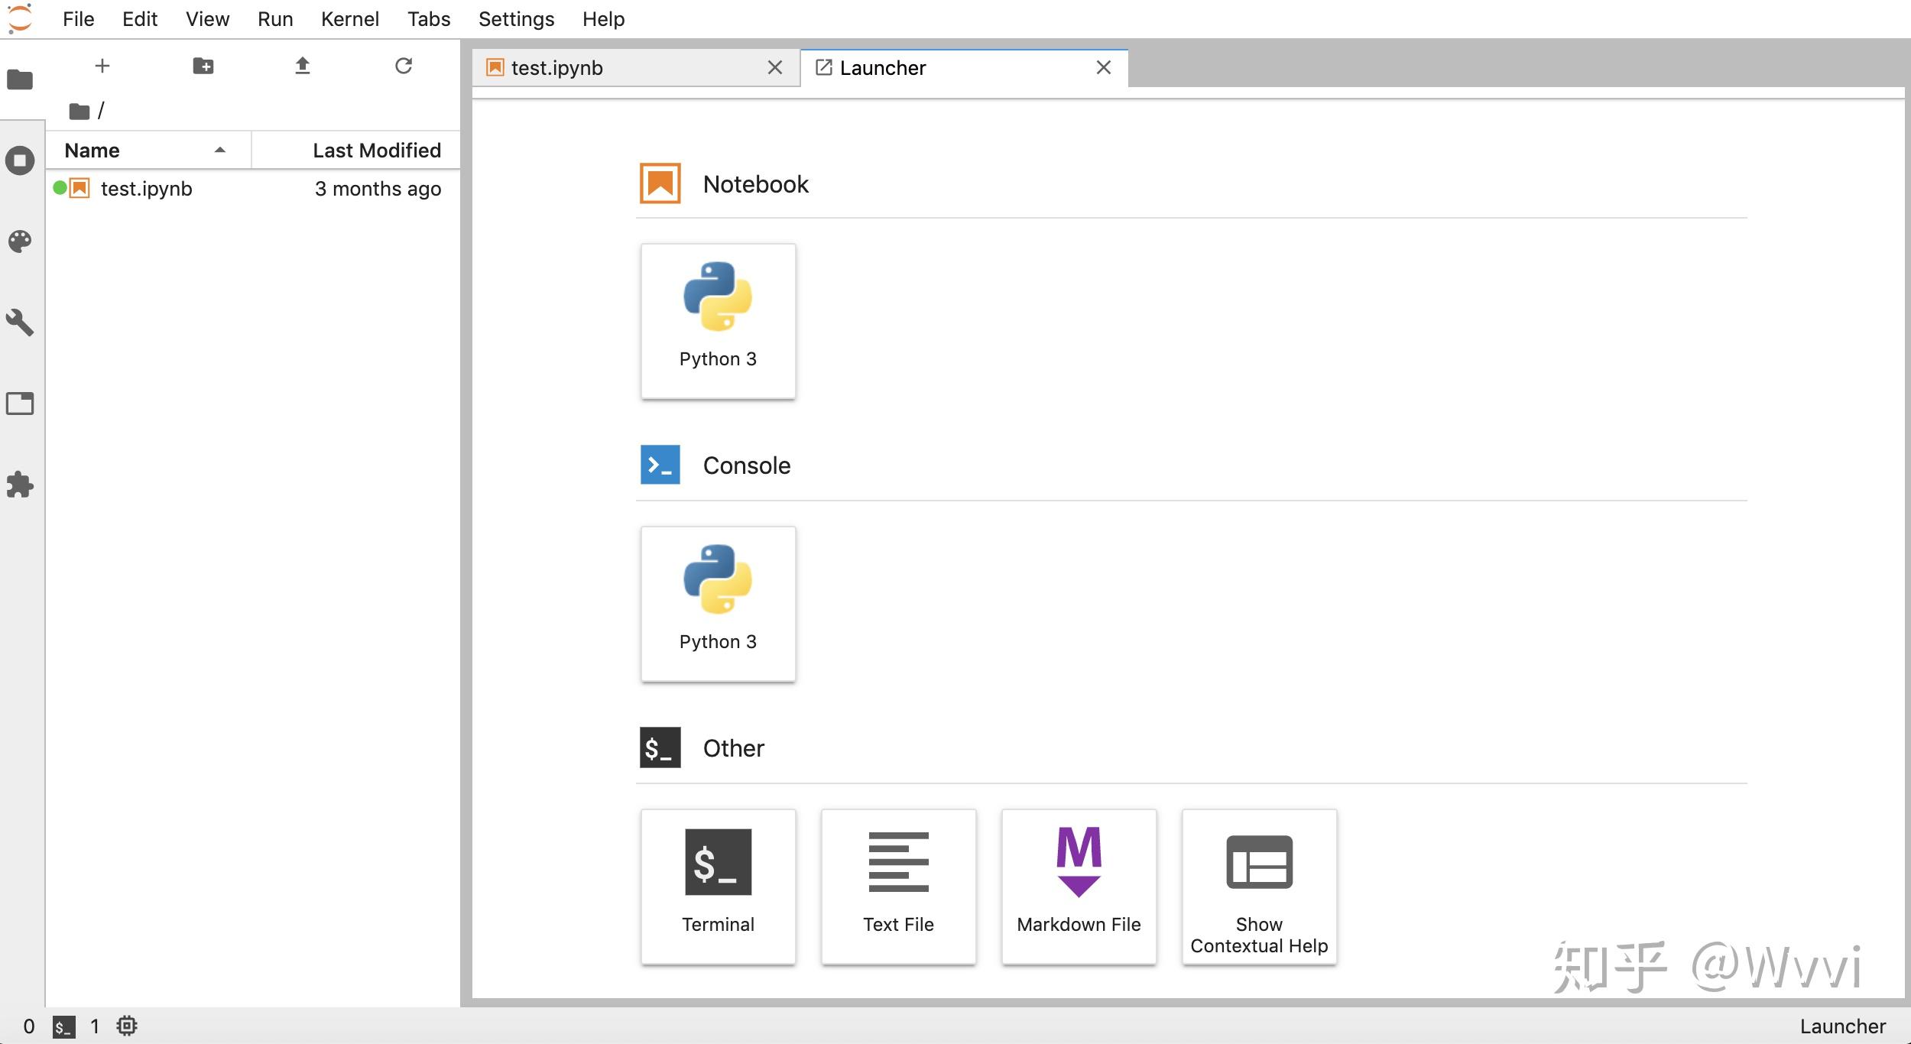Screen dimensions: 1911x1044
Task: Open the notebook tools wrench icon
Action: pos(20,323)
